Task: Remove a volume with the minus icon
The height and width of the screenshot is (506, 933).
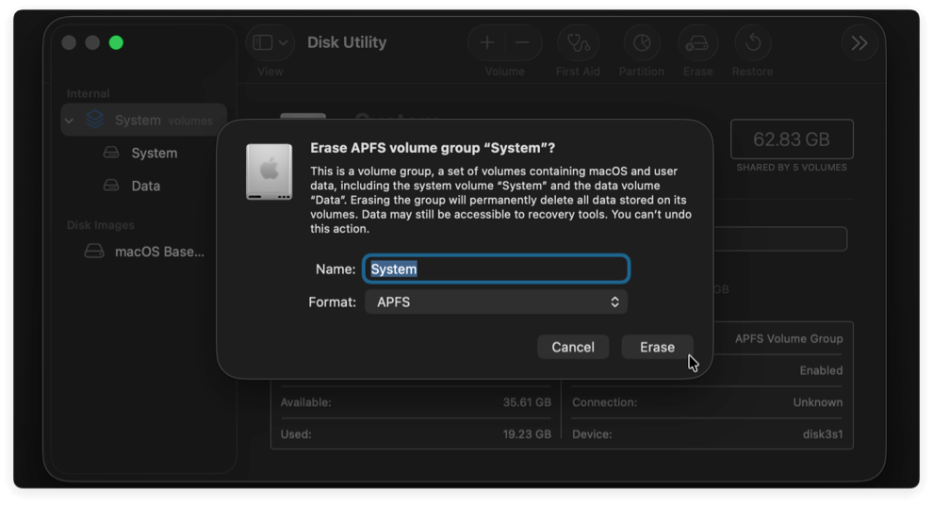Action: tap(522, 42)
